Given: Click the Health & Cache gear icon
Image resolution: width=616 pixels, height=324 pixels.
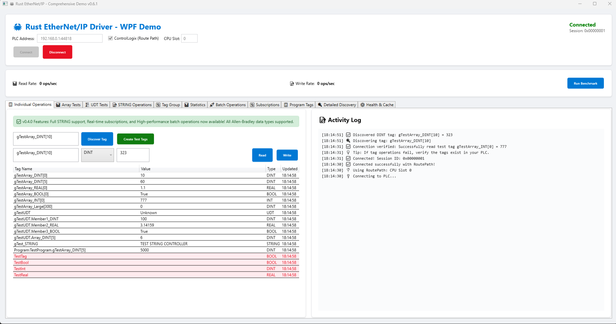Looking at the screenshot, I should click(x=362, y=105).
